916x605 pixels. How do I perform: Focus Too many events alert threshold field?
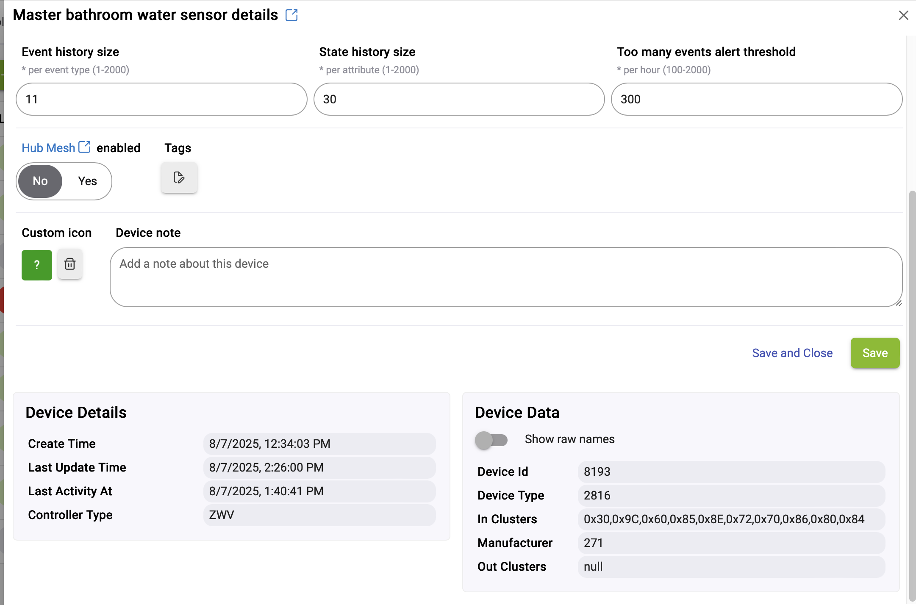756,99
